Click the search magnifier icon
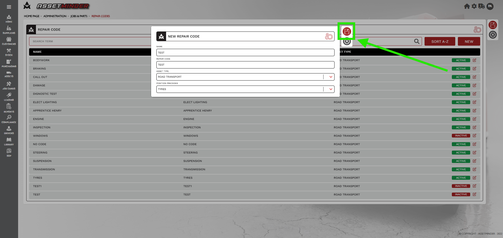Screen dimensions: 503x238 [416, 41]
